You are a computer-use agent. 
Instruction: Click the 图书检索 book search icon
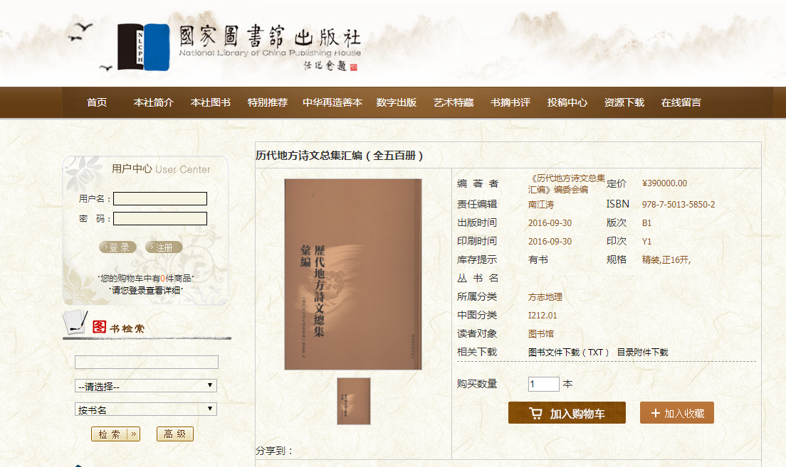77,323
